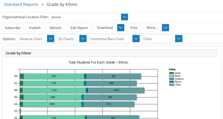This screenshot has height=119, width=223.
Task: Refresh the report
Action: pos(56,28)
